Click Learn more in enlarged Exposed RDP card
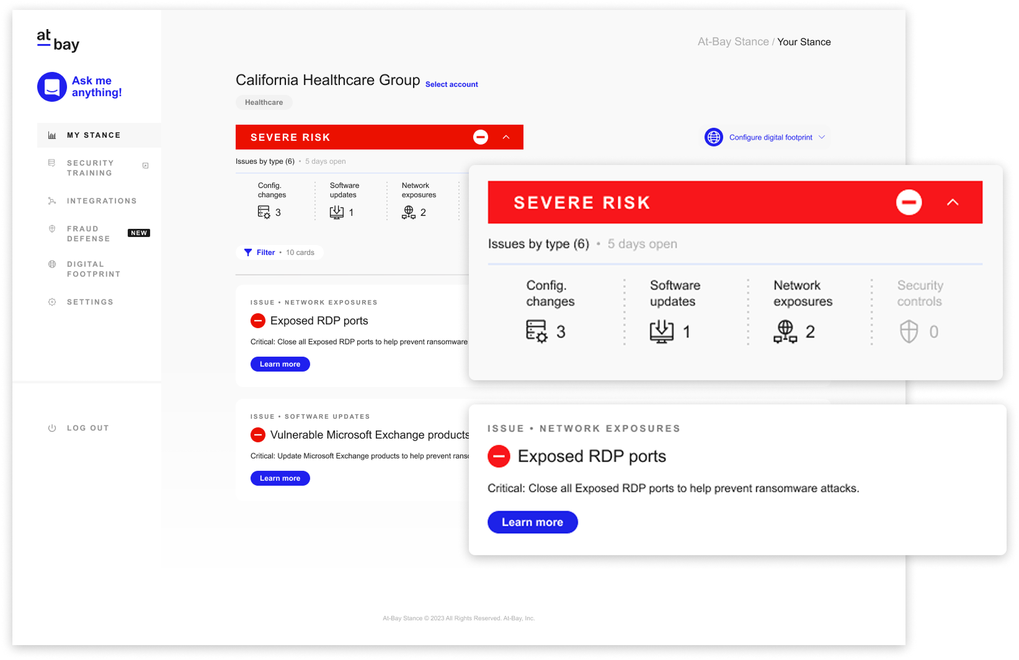This screenshot has width=1019, height=660. (x=533, y=522)
